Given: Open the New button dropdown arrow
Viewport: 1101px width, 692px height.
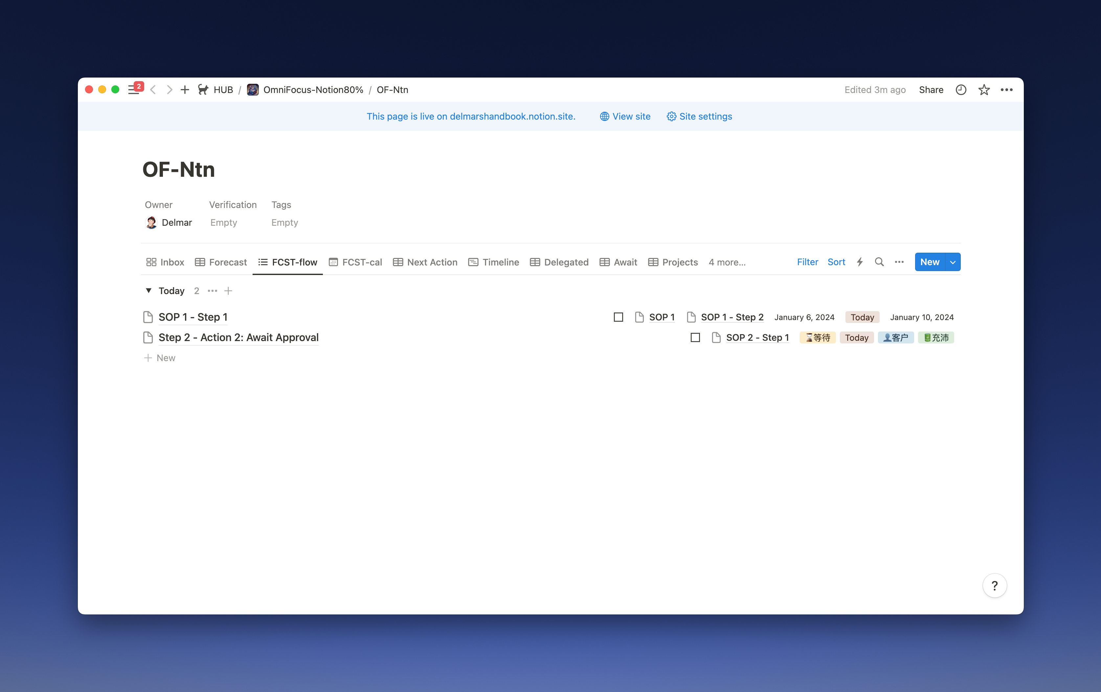Looking at the screenshot, I should click(953, 262).
